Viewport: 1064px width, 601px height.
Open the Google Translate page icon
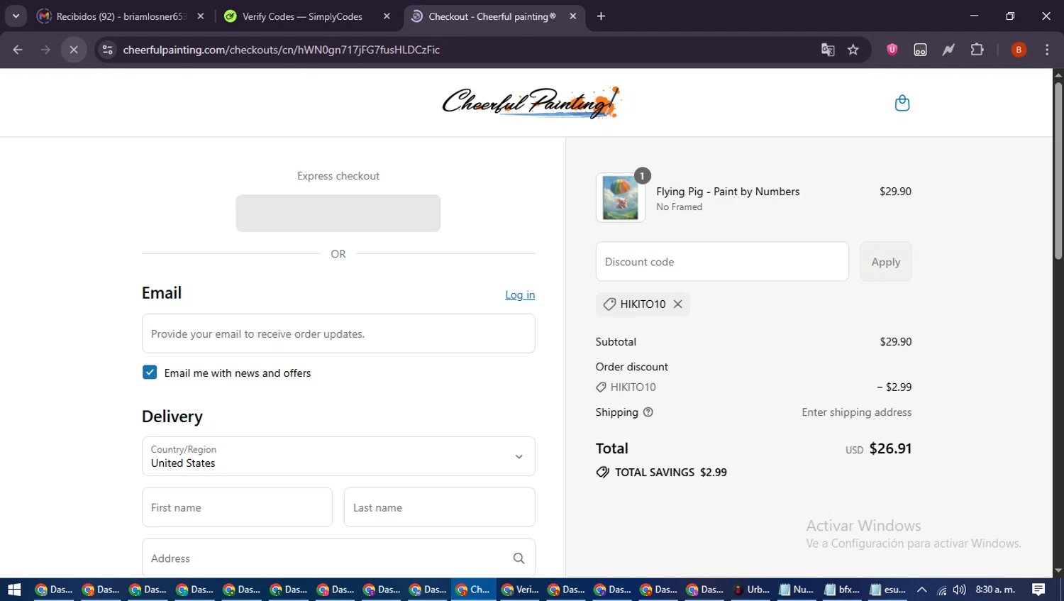(828, 50)
